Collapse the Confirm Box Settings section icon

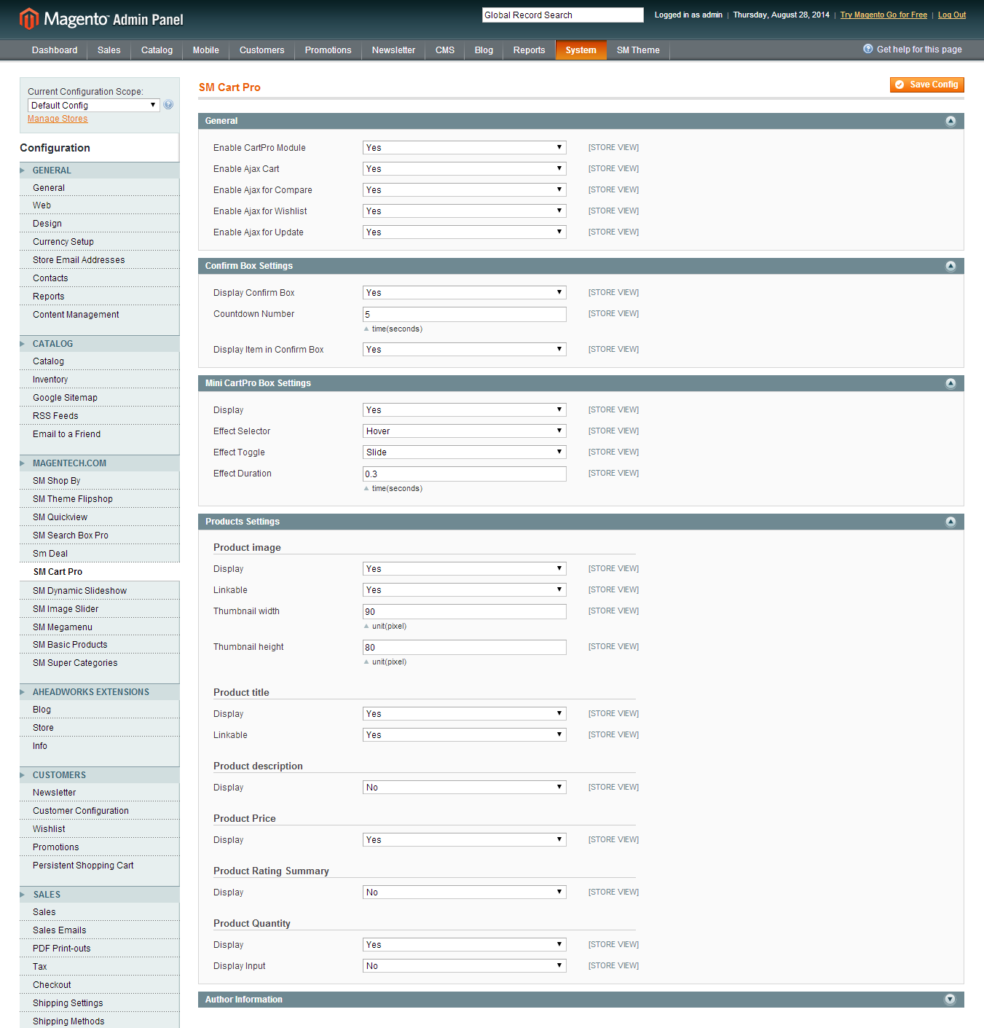(x=950, y=266)
